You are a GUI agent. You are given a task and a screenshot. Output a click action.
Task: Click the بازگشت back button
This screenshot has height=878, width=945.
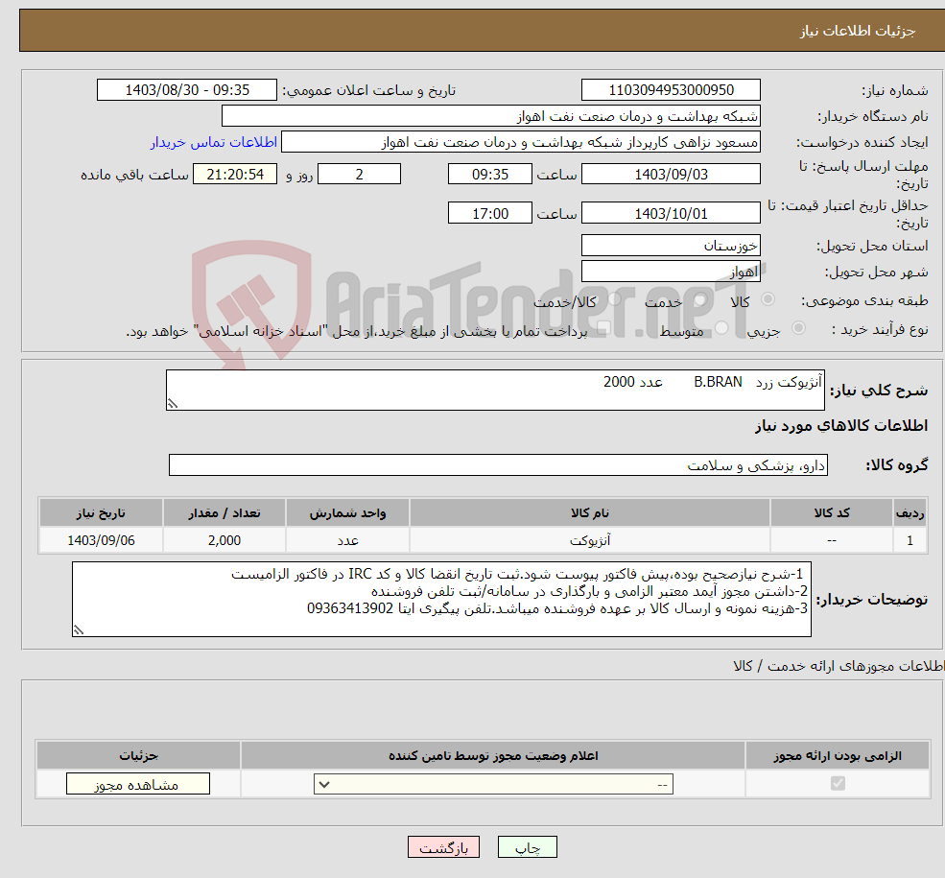(x=443, y=847)
